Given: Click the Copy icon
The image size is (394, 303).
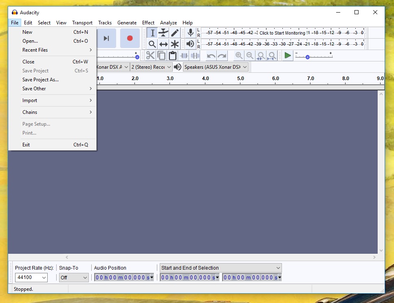Looking at the screenshot, I should (x=162, y=55).
